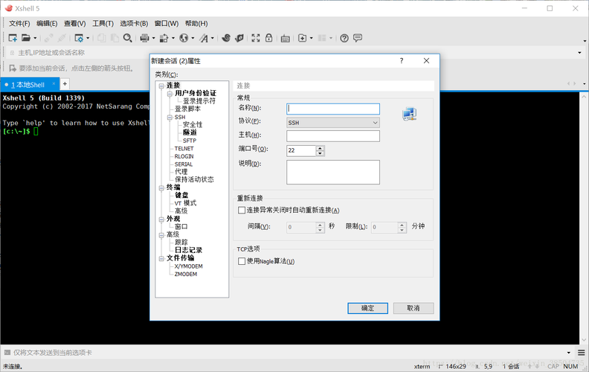Image resolution: width=589 pixels, height=372 pixels.
Task: Collapse the 终端 tree node
Action: tap(161, 187)
